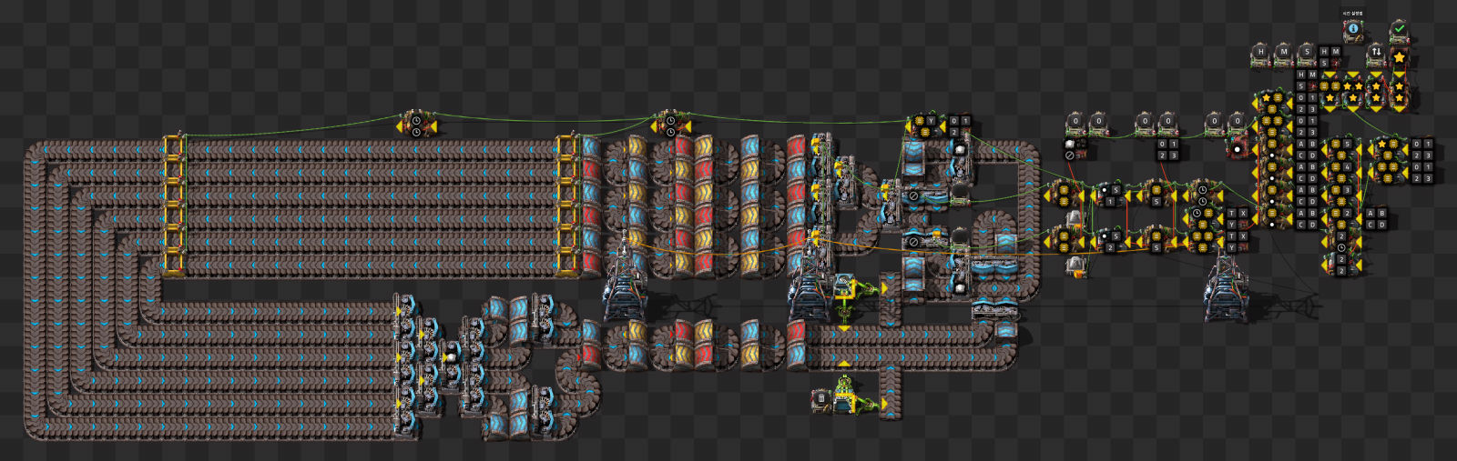Click the upper T X Y display panel
Viewport: 1457px width, 461px height.
point(1237,218)
